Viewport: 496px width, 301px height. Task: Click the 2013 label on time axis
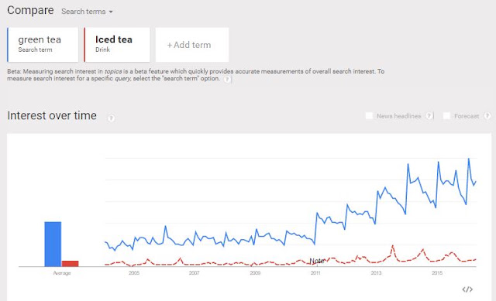(x=376, y=273)
